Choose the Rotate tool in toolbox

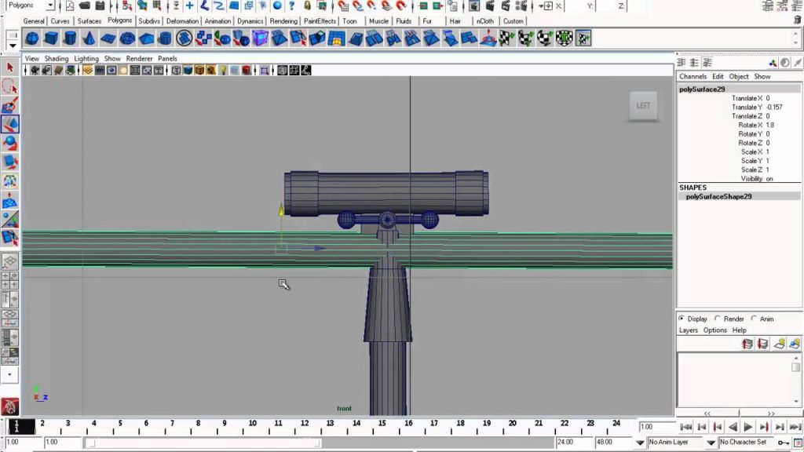[9, 143]
